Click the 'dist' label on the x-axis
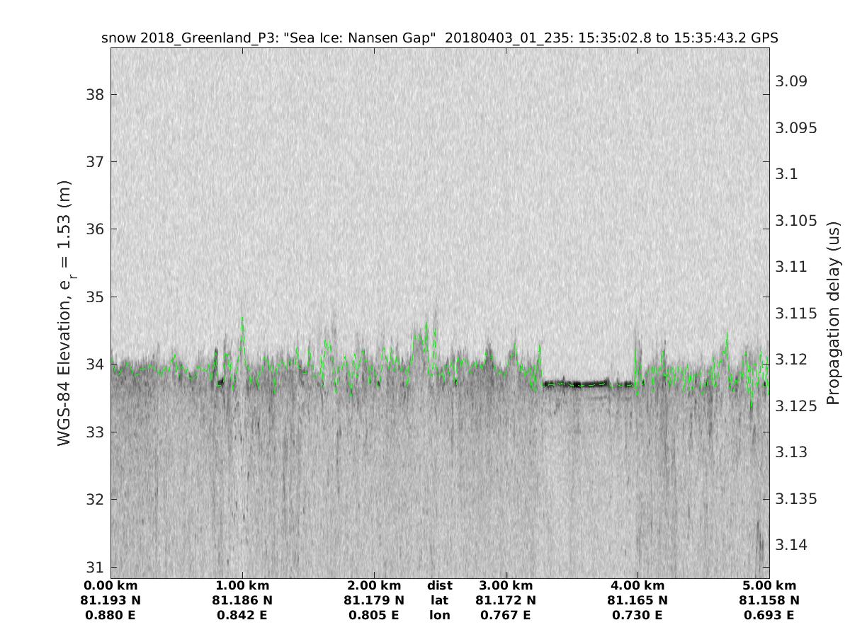 pyautogui.click(x=439, y=585)
